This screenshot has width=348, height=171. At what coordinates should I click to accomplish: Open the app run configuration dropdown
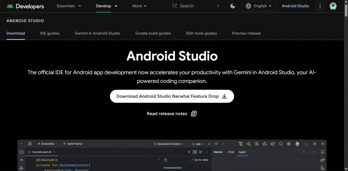tap(198, 144)
